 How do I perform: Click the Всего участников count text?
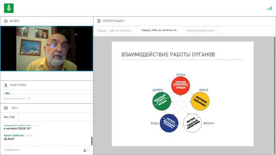(17, 99)
